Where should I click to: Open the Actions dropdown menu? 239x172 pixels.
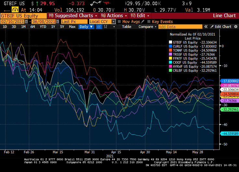click(114, 16)
